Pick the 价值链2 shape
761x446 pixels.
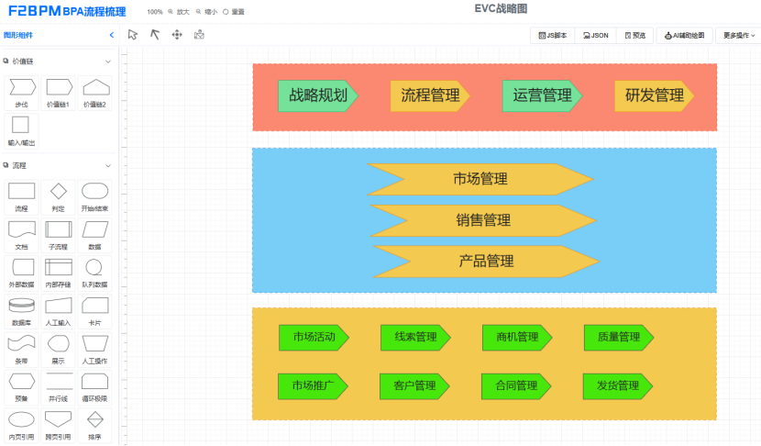(x=94, y=93)
